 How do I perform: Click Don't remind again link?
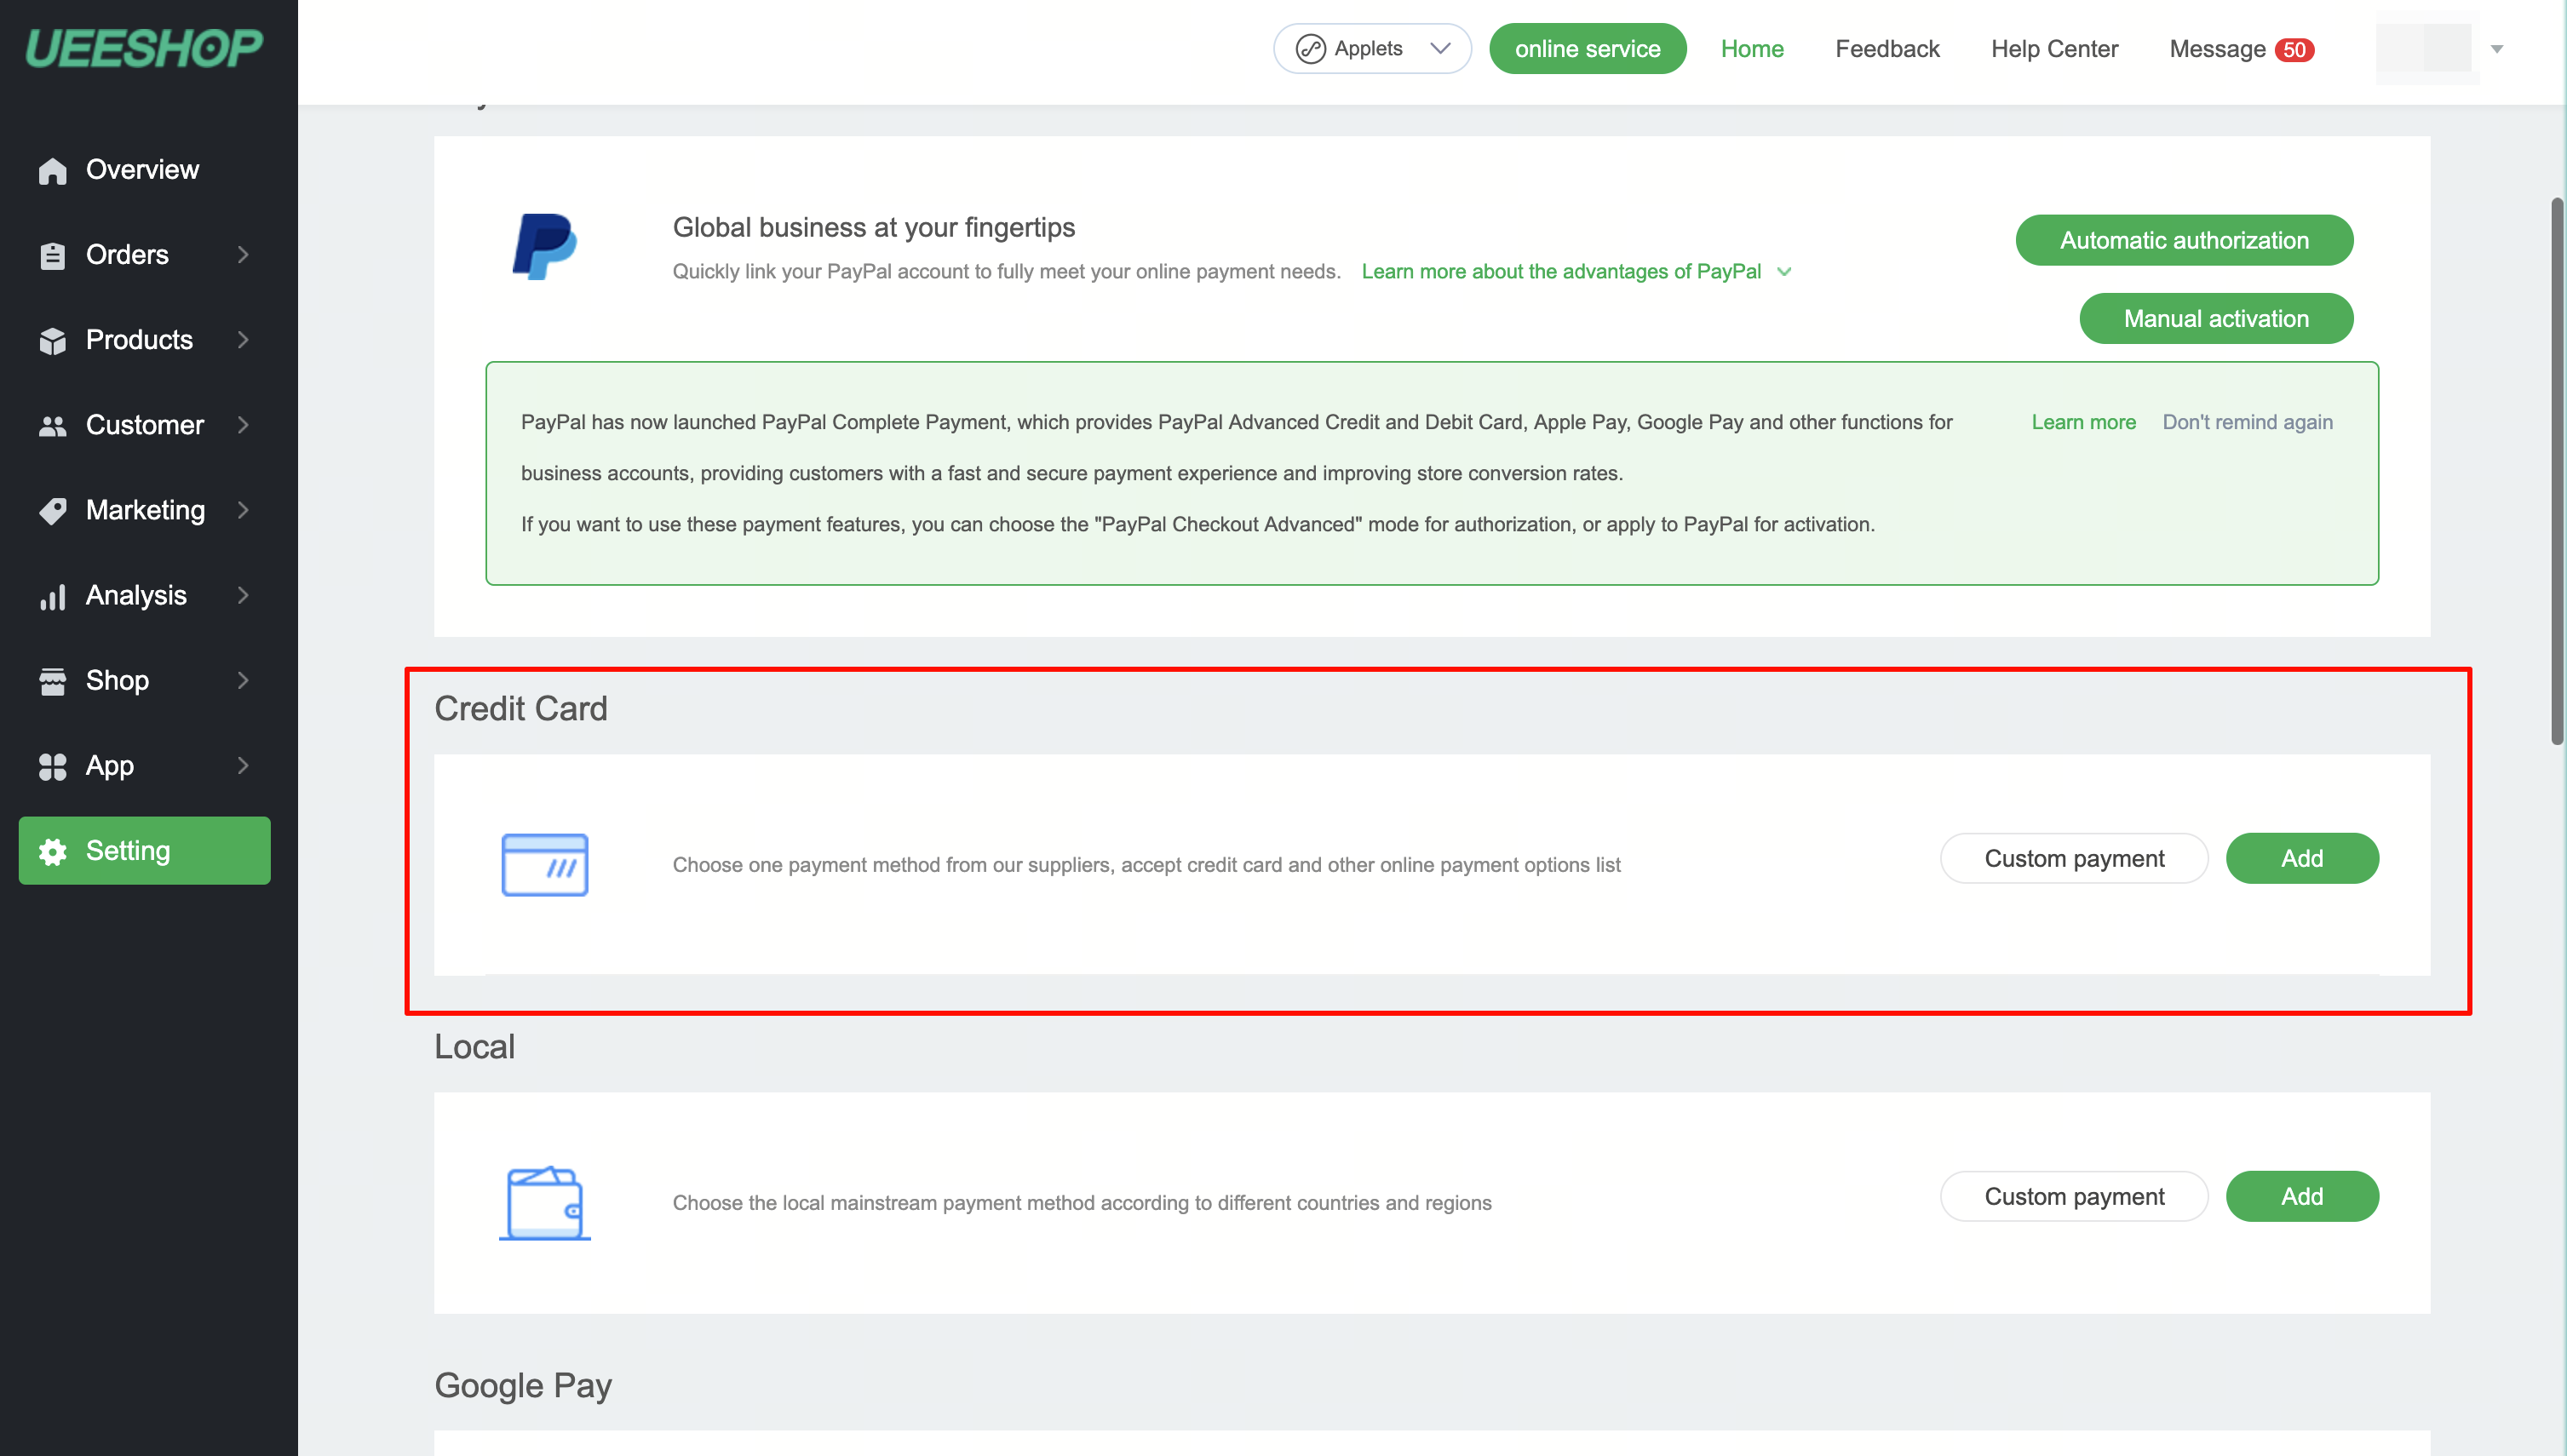click(x=2247, y=422)
